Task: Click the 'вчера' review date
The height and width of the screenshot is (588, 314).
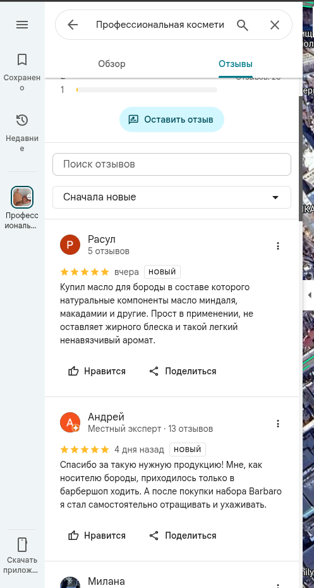Action: (126, 272)
